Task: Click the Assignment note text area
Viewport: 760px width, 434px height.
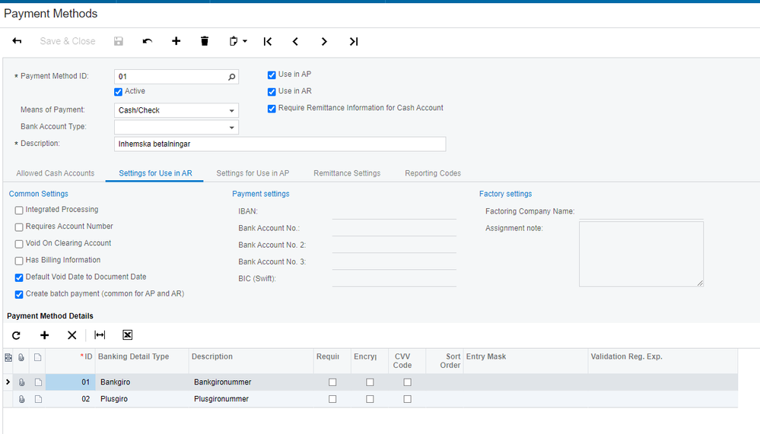Action: (641, 254)
